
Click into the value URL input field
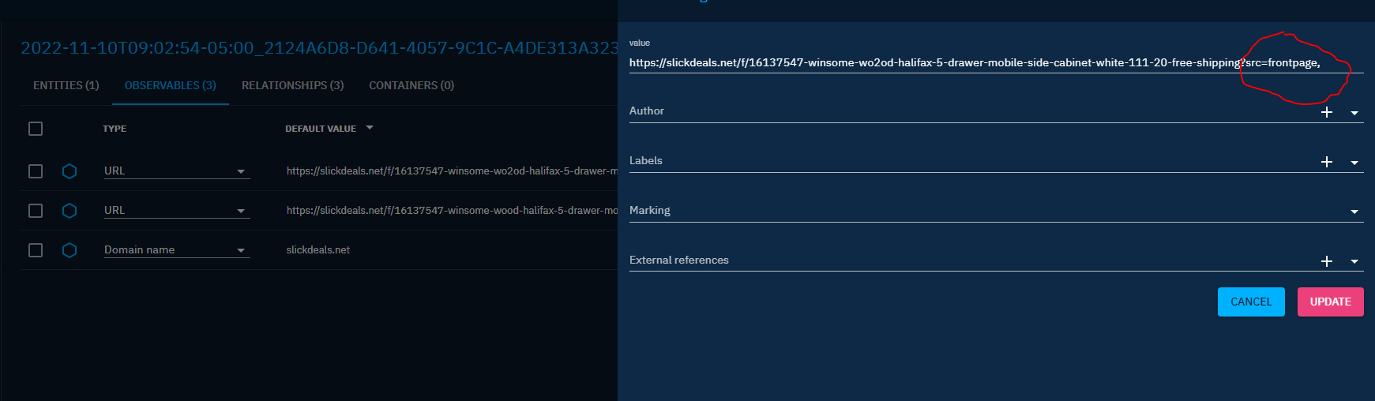coord(997,62)
